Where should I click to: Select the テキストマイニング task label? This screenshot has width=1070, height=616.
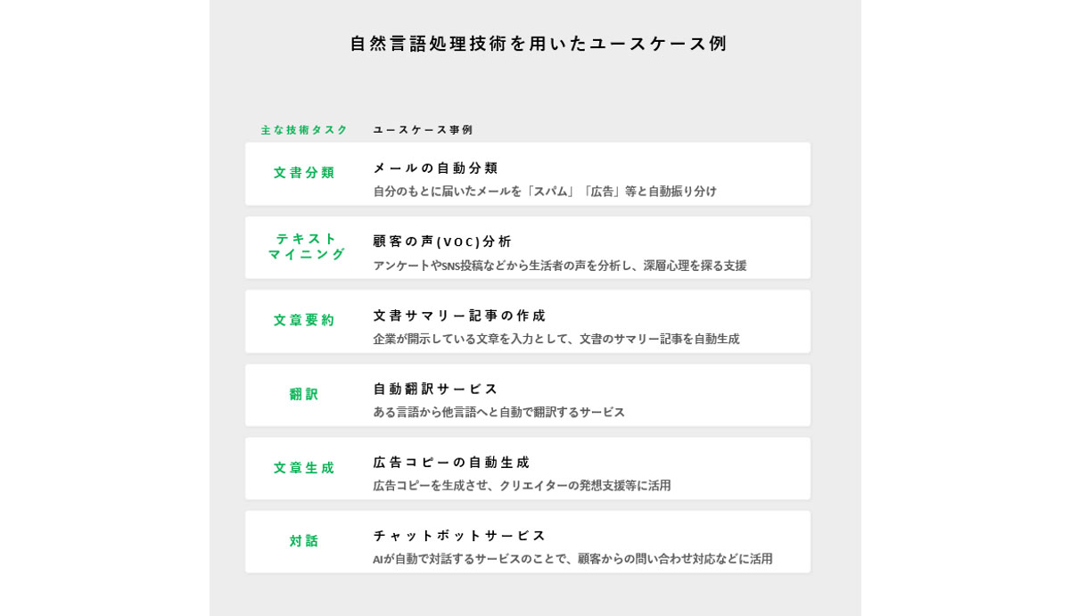click(307, 246)
